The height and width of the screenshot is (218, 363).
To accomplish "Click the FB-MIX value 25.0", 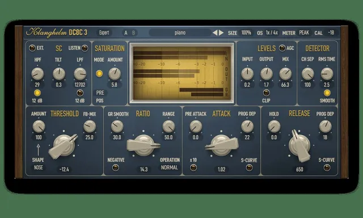I will 90,137.
